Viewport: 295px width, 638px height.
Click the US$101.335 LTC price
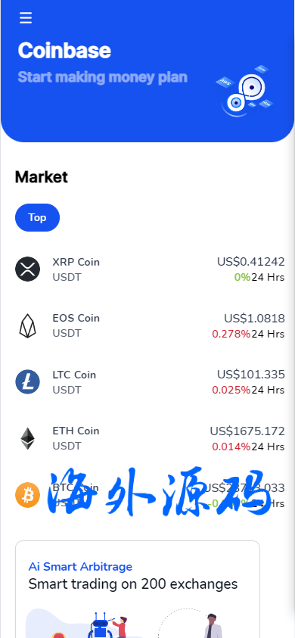(250, 375)
